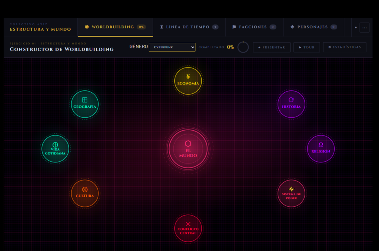
Task: Open the three-dots overflow menu
Action: [364, 28]
